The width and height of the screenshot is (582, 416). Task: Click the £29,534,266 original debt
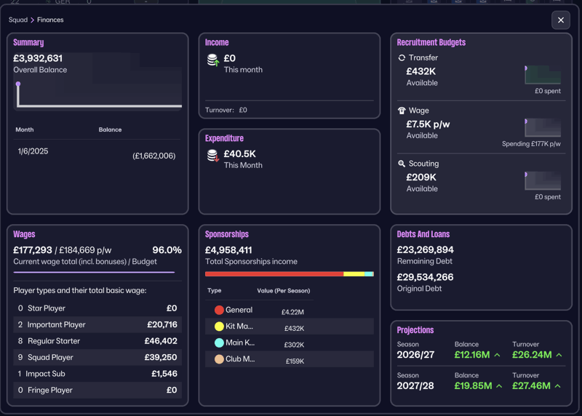tap(426, 277)
